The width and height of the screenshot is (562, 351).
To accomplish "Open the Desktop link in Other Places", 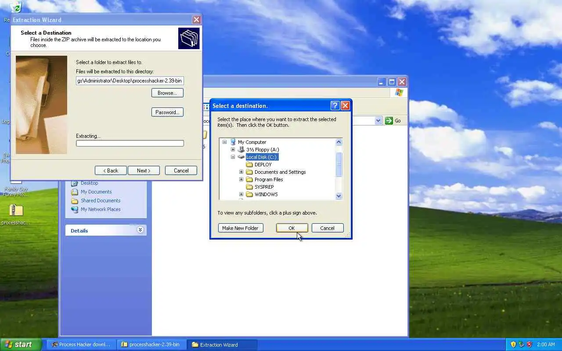I will tap(89, 183).
